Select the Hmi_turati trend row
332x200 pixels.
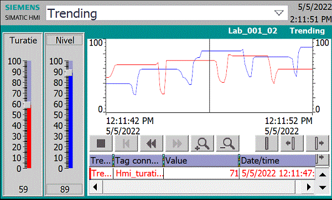click(202, 174)
